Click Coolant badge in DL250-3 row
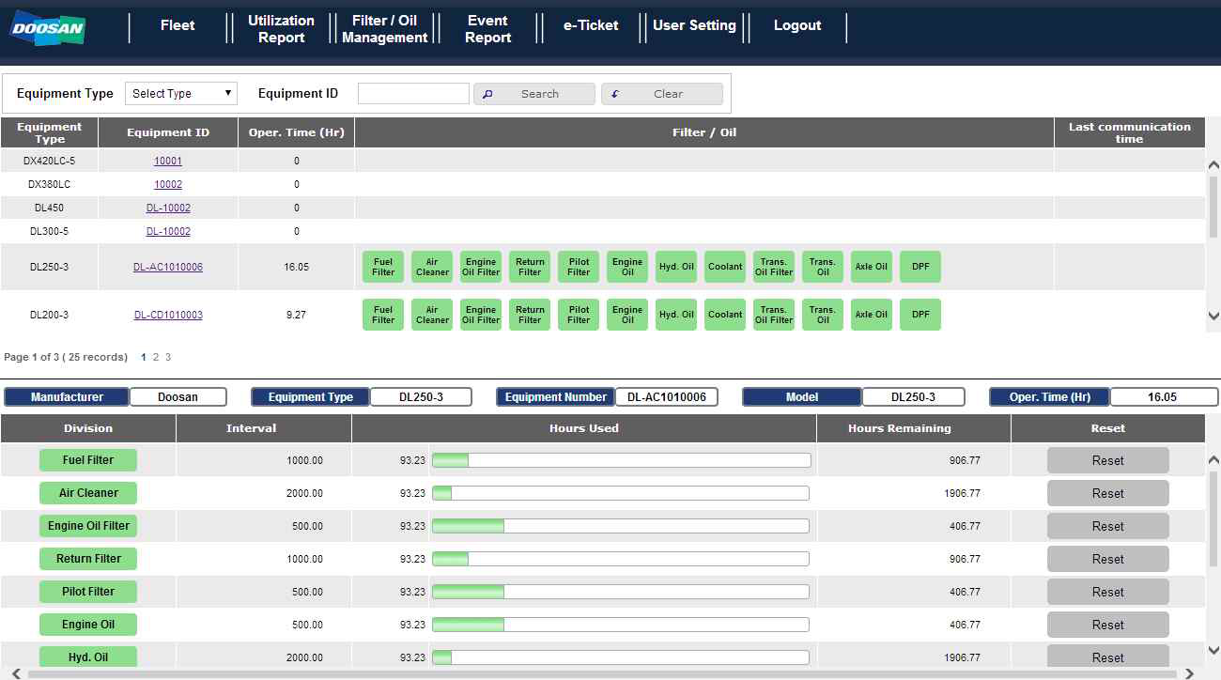Image resolution: width=1221 pixels, height=680 pixels. (x=724, y=267)
